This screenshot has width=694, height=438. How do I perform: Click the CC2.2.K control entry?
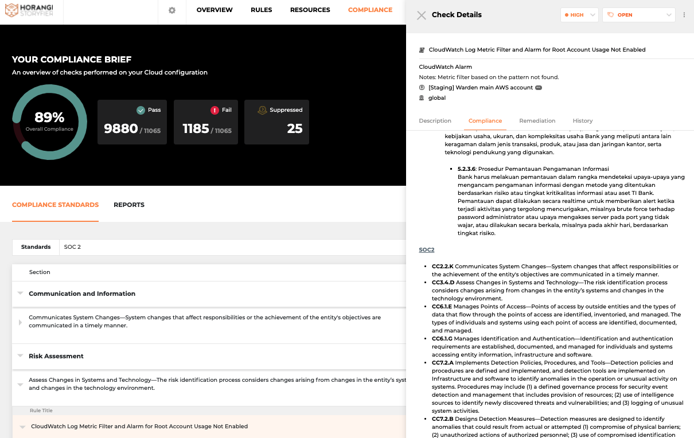click(x=555, y=271)
